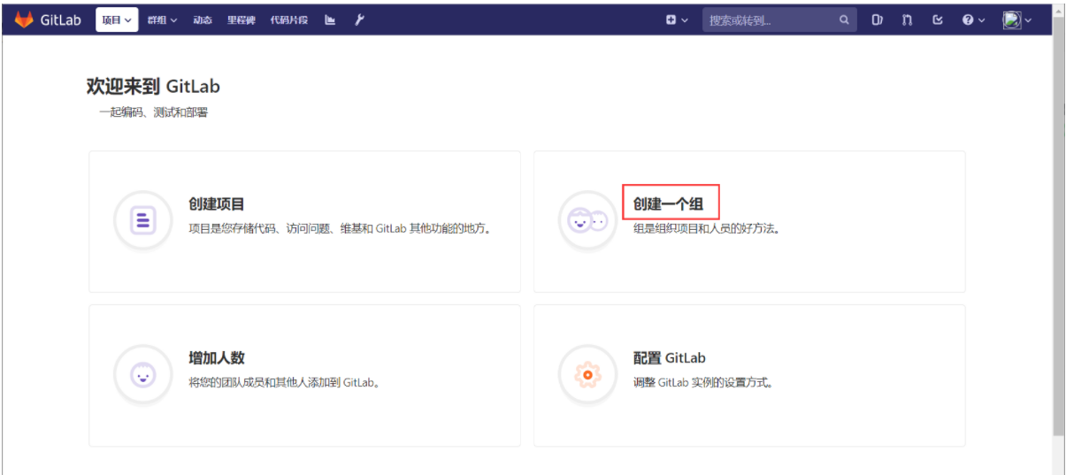Open the admin area wrench icon
1066x475 pixels.
359,19
